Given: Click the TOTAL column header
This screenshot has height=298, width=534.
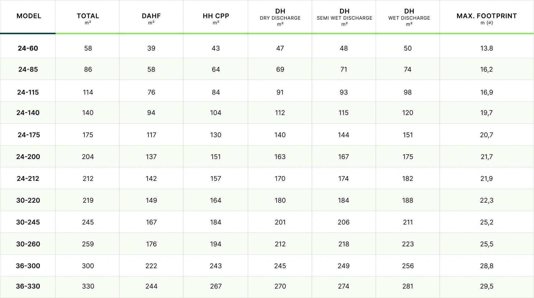Looking at the screenshot, I should pyautogui.click(x=88, y=16).
